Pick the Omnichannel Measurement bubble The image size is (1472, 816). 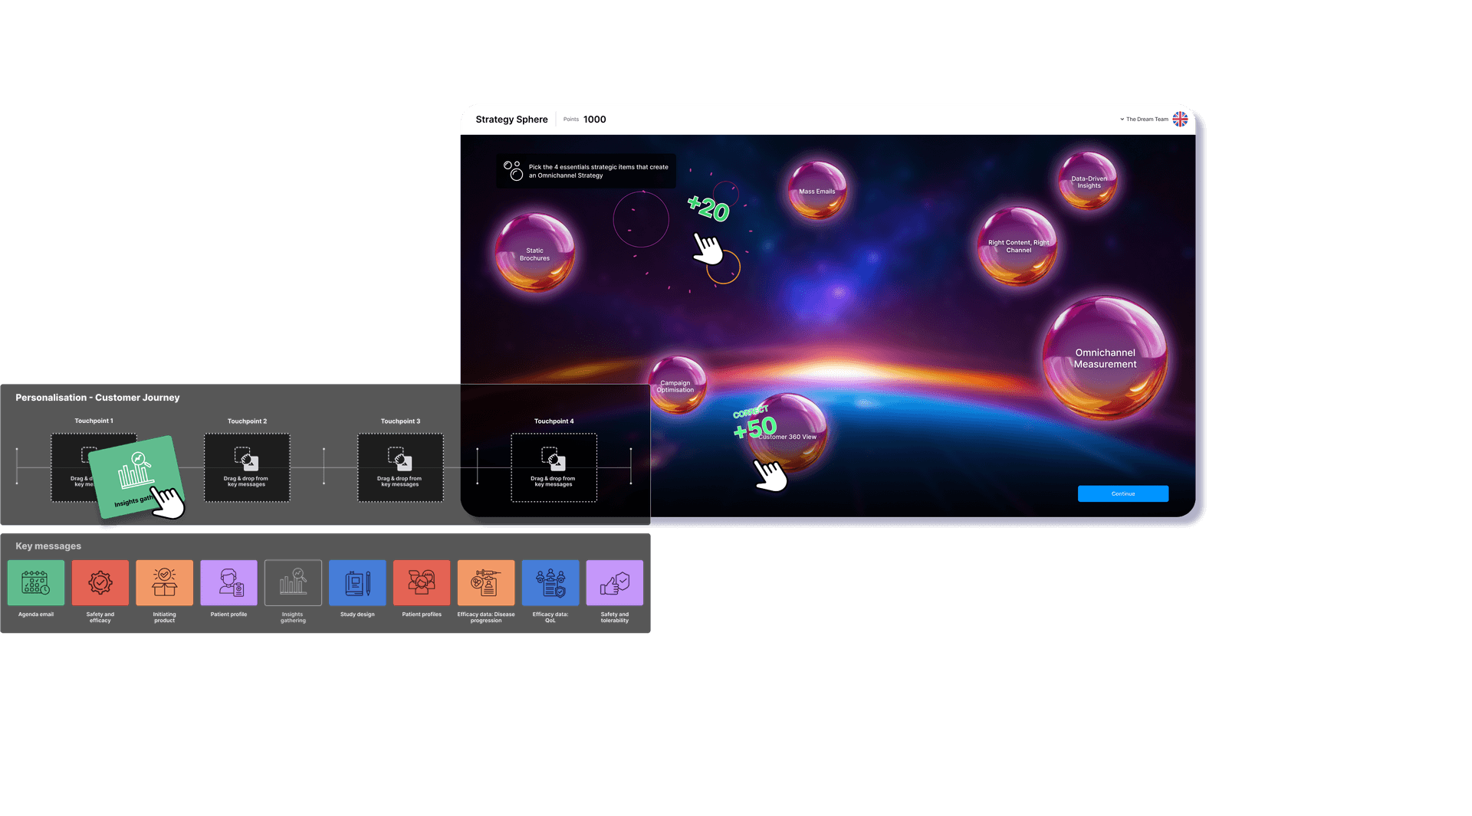tap(1105, 359)
